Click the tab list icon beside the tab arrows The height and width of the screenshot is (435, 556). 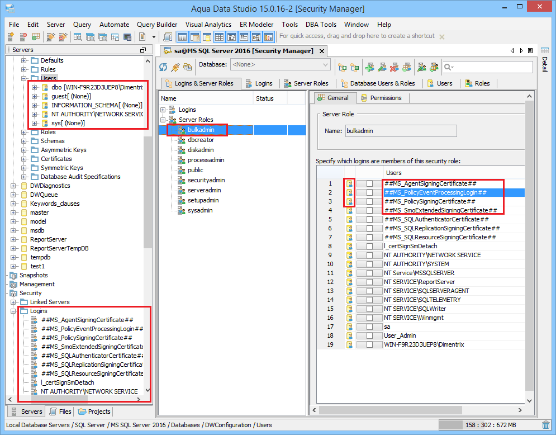(x=530, y=51)
